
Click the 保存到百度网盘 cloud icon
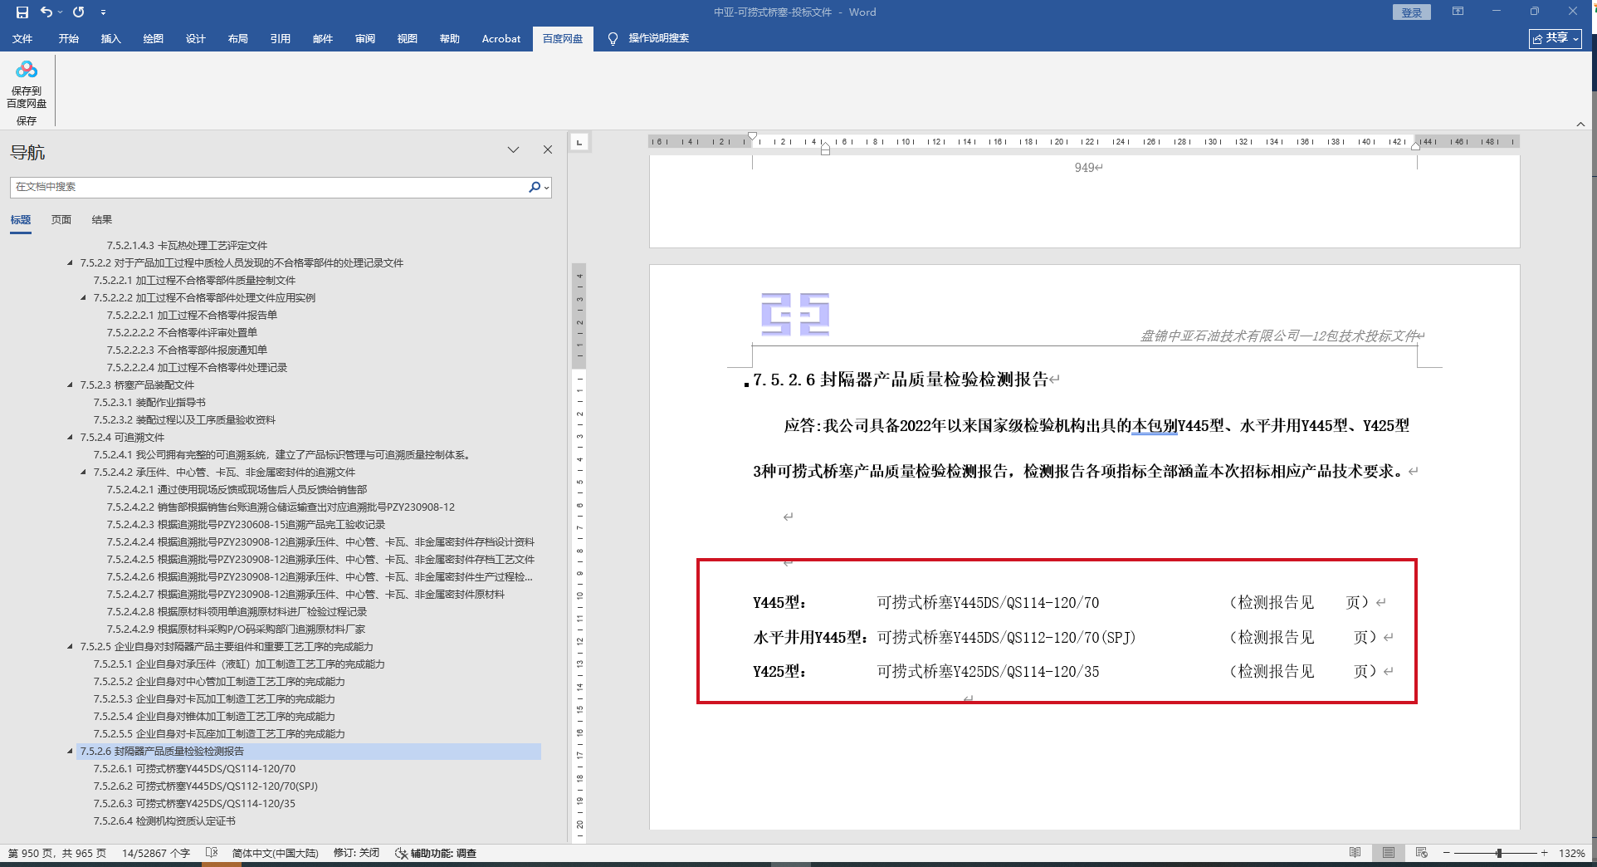tap(27, 70)
